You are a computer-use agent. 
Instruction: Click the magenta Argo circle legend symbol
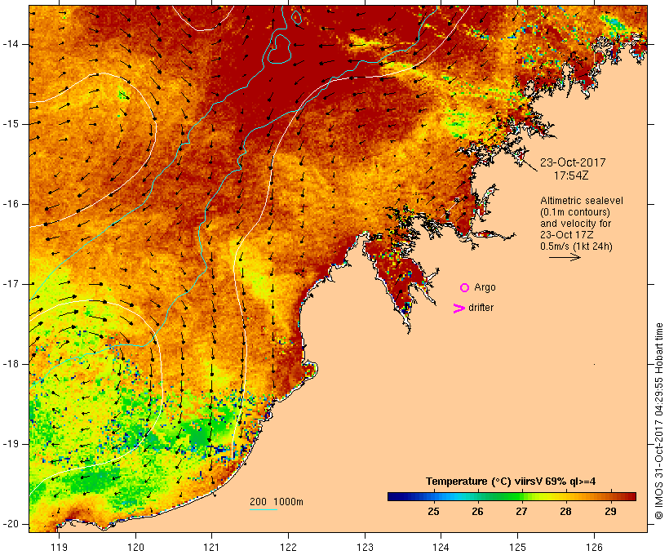tap(465, 288)
